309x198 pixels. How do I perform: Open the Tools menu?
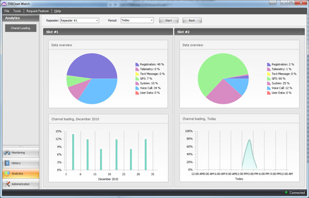[x=17, y=11]
